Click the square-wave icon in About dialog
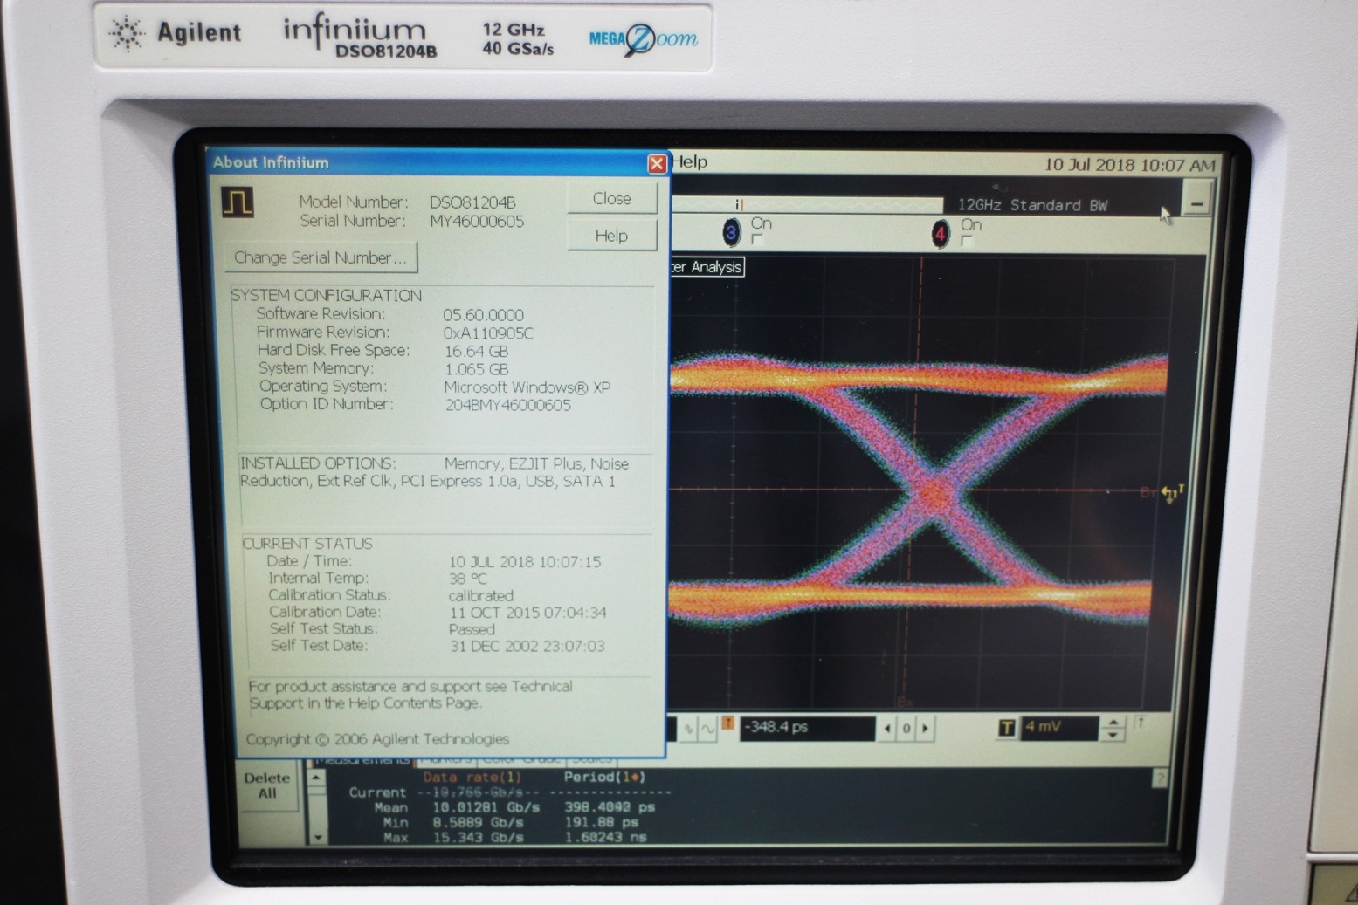The height and width of the screenshot is (905, 1358). (x=237, y=202)
